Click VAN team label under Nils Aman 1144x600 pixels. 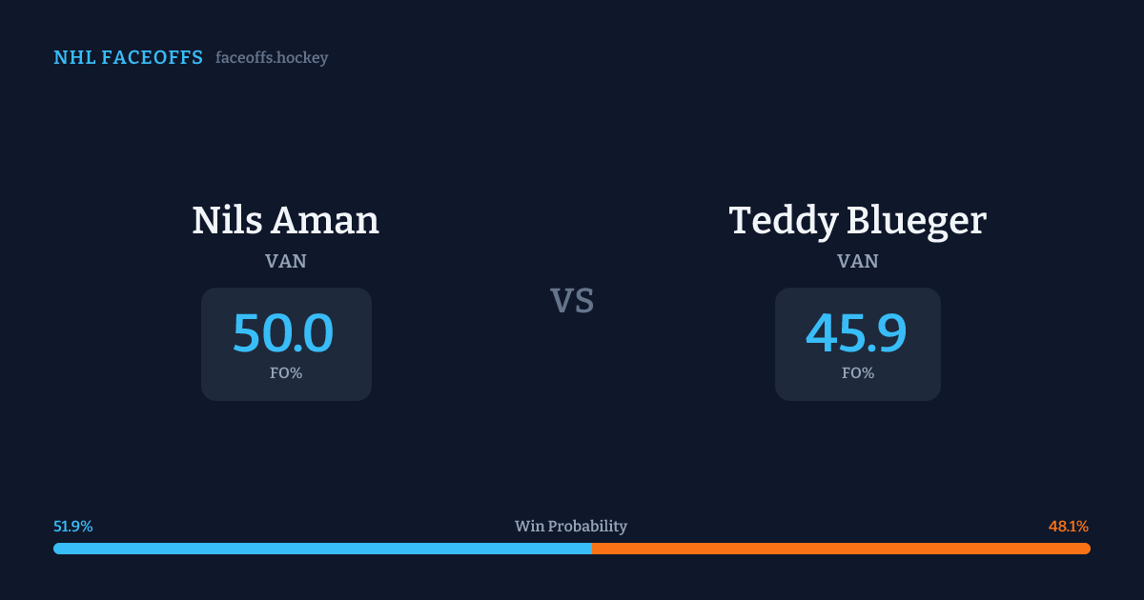pos(286,261)
